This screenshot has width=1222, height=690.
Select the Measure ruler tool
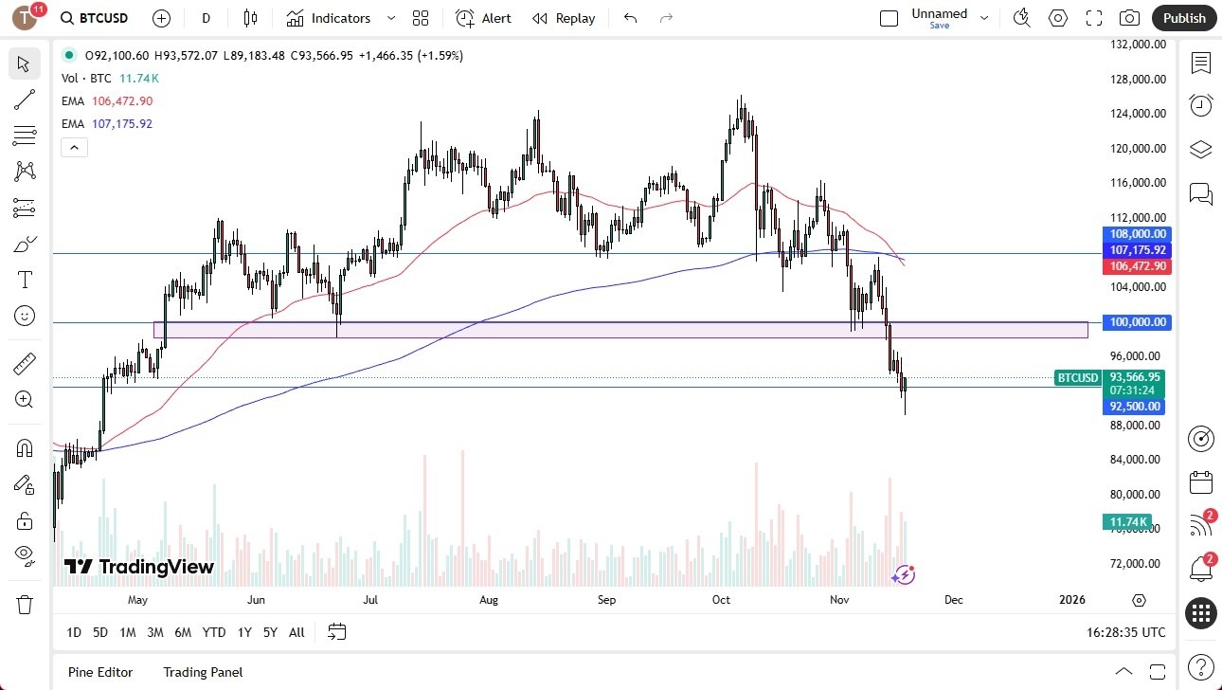(25, 363)
